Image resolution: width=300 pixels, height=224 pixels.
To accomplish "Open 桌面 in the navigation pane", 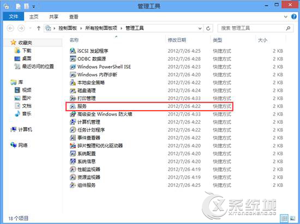I will 27,58.
